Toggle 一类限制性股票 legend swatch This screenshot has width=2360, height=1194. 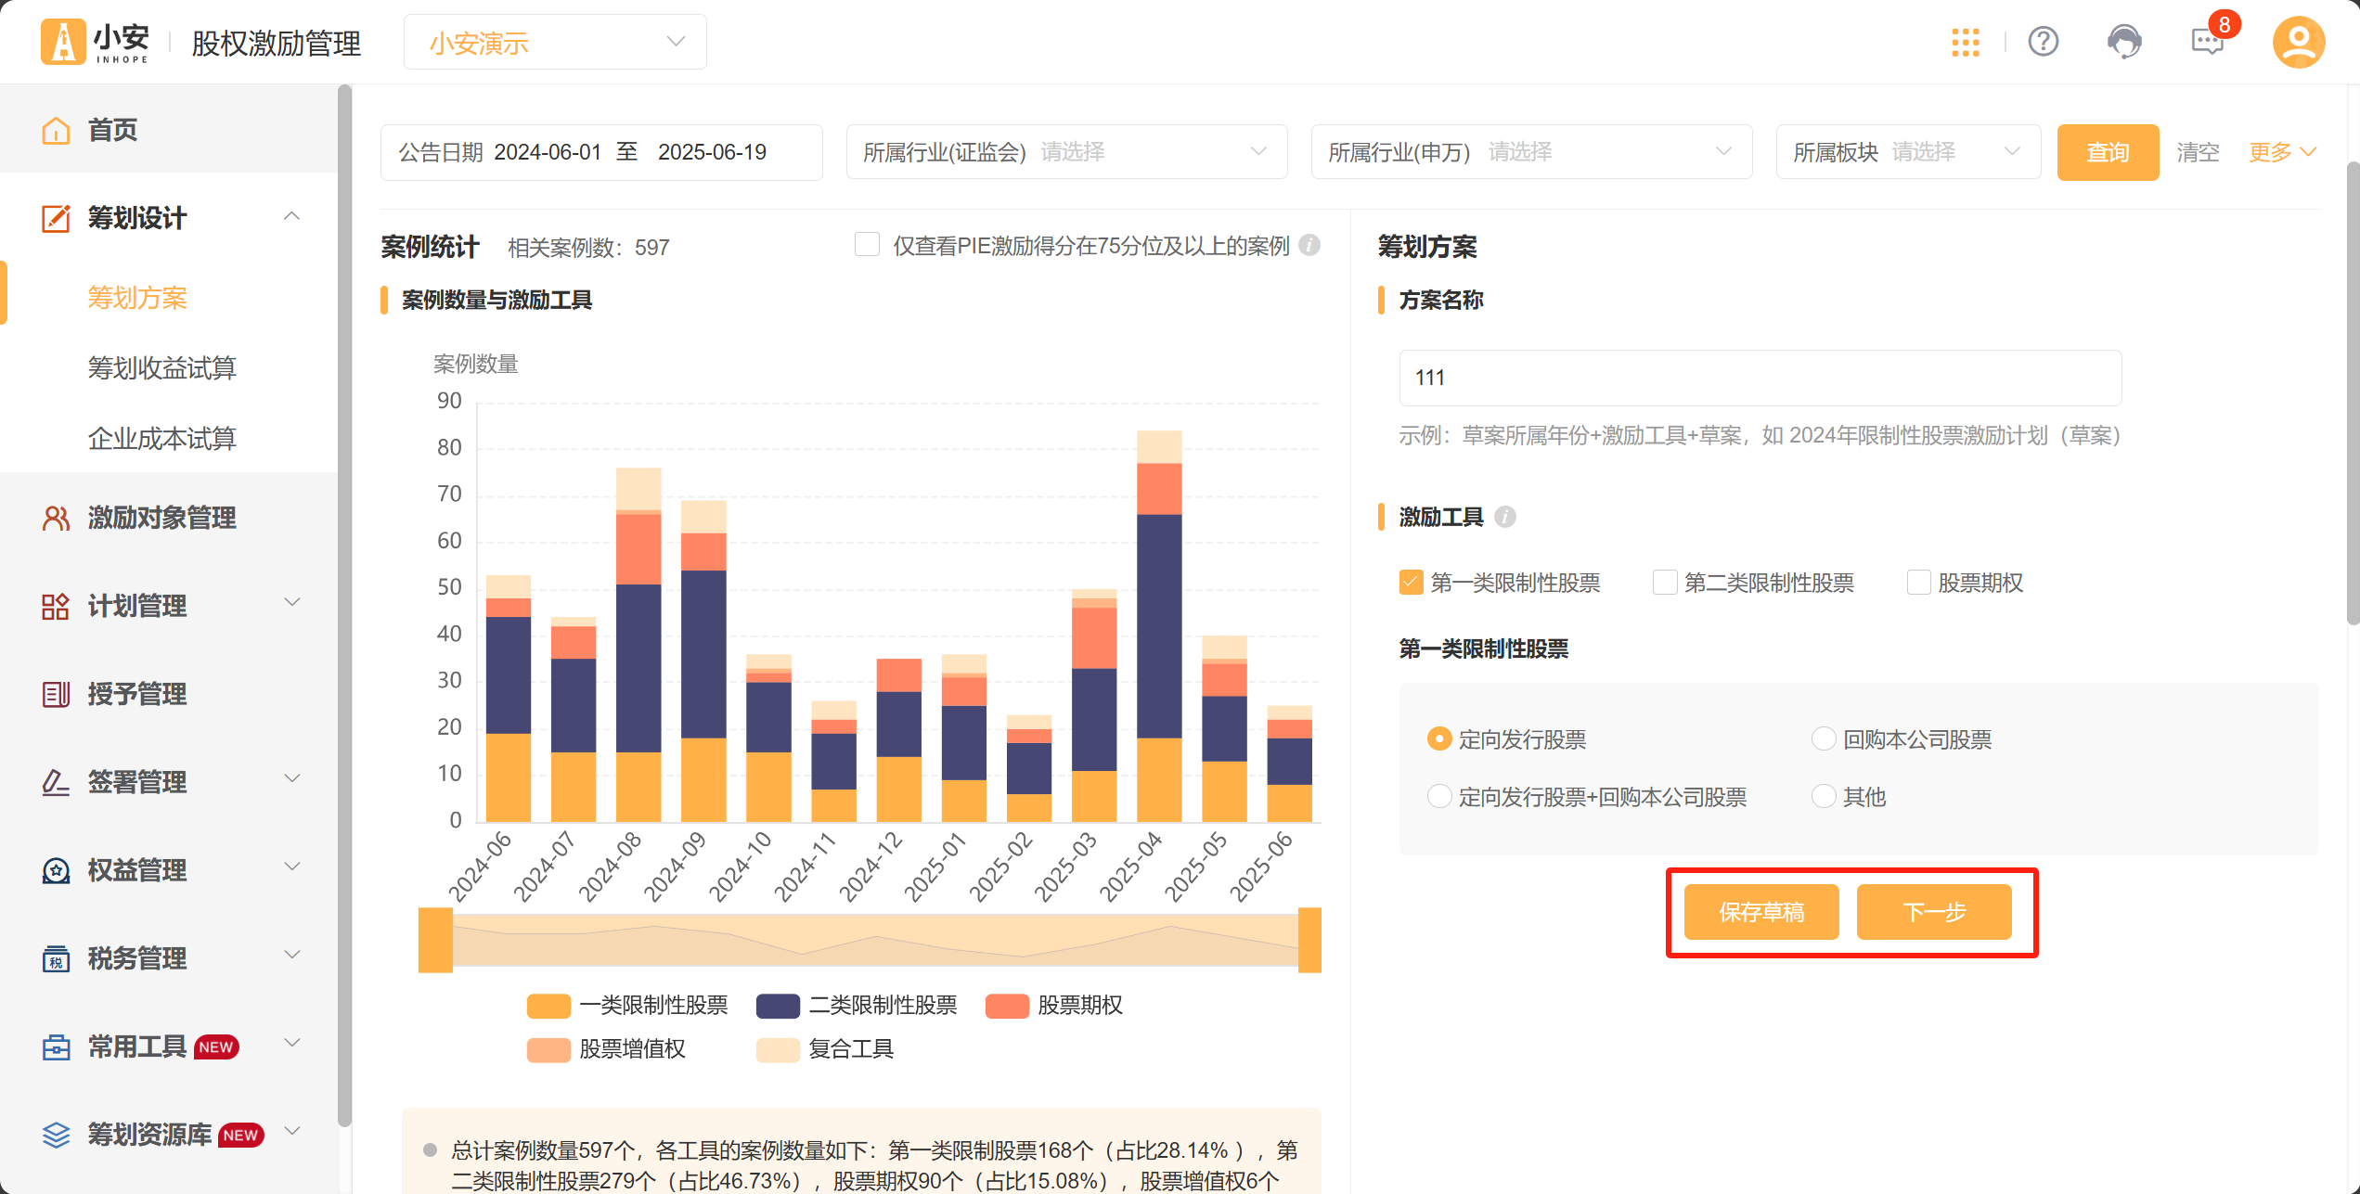548,1006
